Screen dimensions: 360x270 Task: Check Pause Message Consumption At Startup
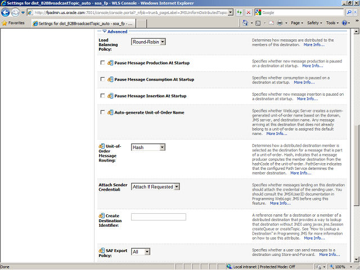(x=102, y=79)
